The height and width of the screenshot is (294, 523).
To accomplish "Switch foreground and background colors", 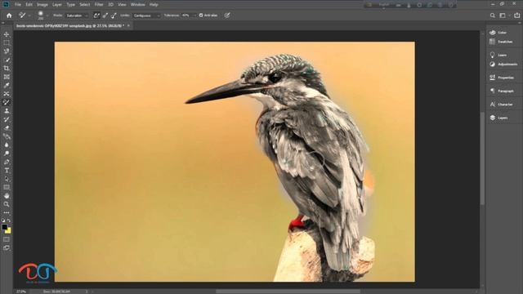I will [9, 220].
